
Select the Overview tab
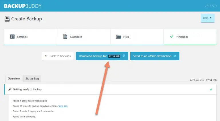[x=14, y=79]
